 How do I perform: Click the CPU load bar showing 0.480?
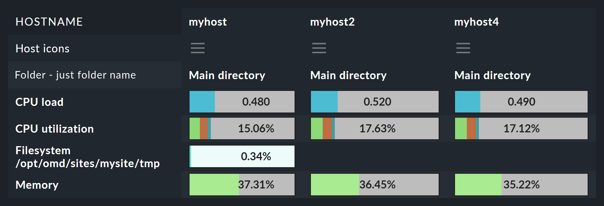242,102
